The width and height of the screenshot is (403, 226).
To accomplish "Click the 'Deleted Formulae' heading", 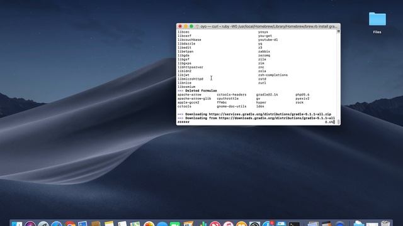I will pos(201,90).
